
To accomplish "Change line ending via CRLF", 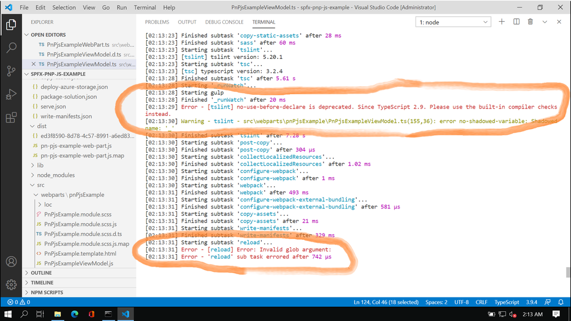I will pos(481,302).
